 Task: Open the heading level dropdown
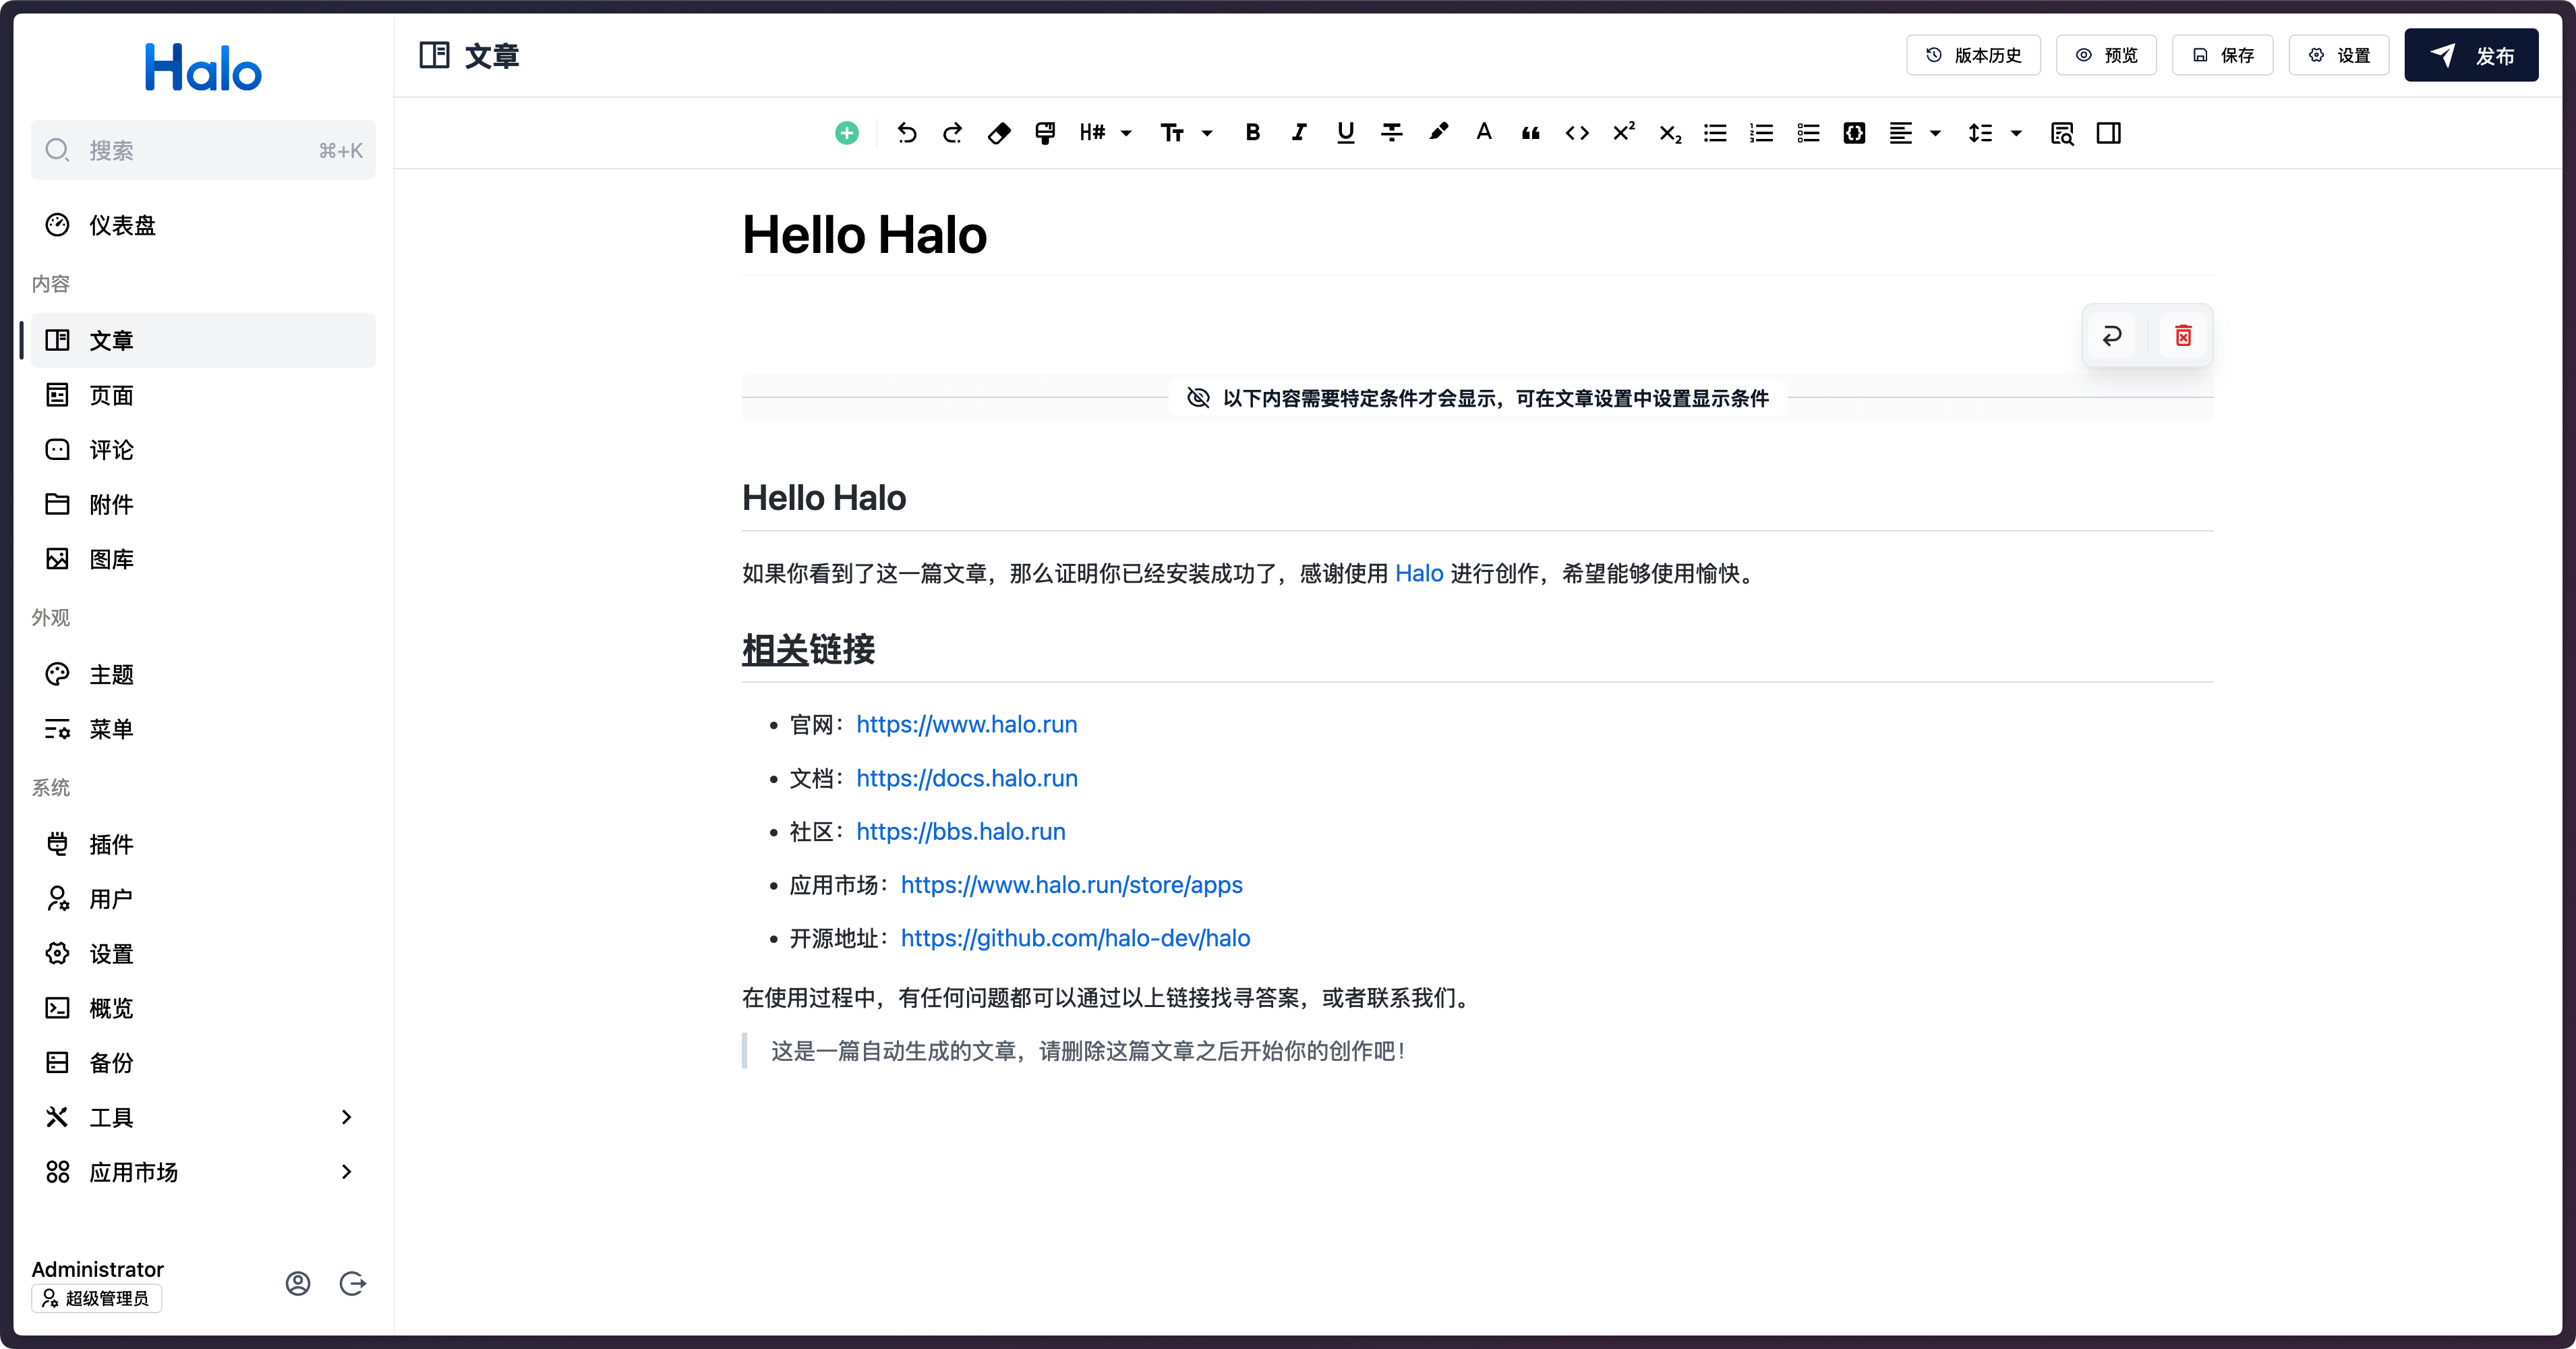[1105, 133]
